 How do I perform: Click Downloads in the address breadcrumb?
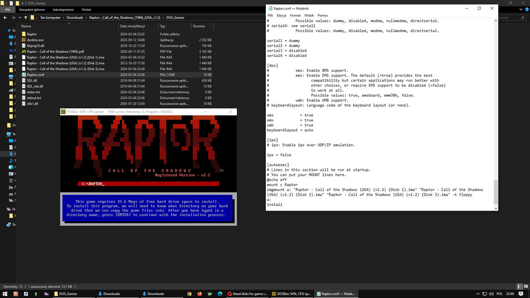click(75, 18)
